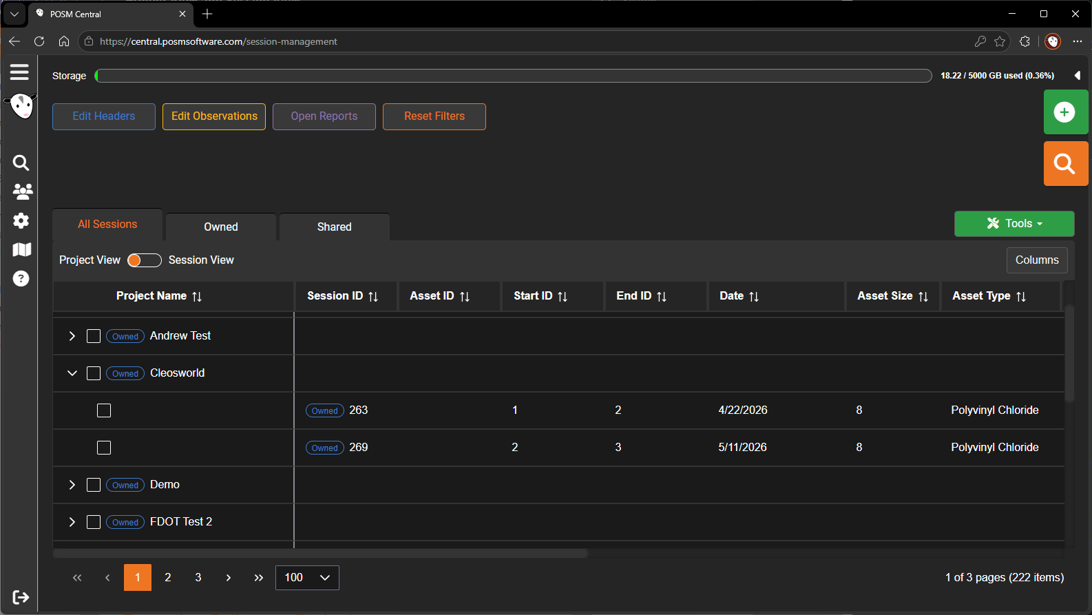
Task: Open the Tools dropdown menu
Action: pos(1014,224)
